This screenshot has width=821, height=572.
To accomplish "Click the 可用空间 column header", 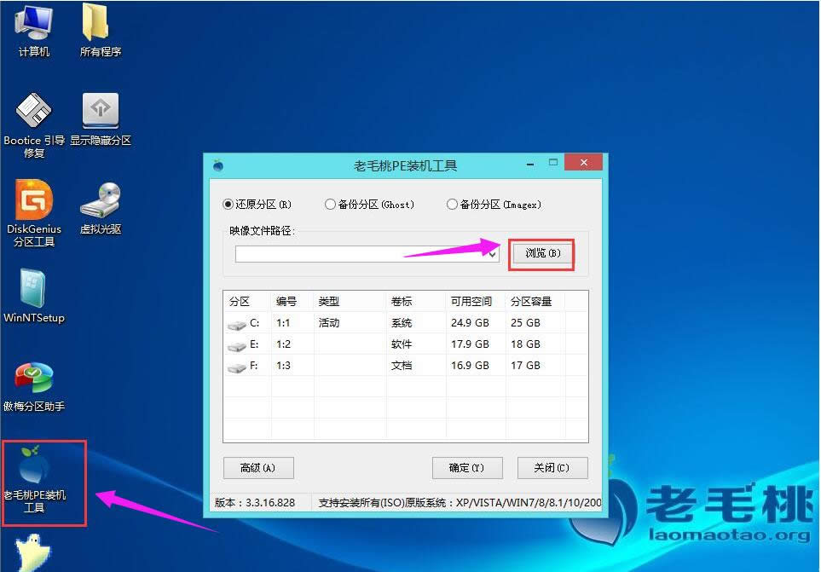I will coord(471,302).
